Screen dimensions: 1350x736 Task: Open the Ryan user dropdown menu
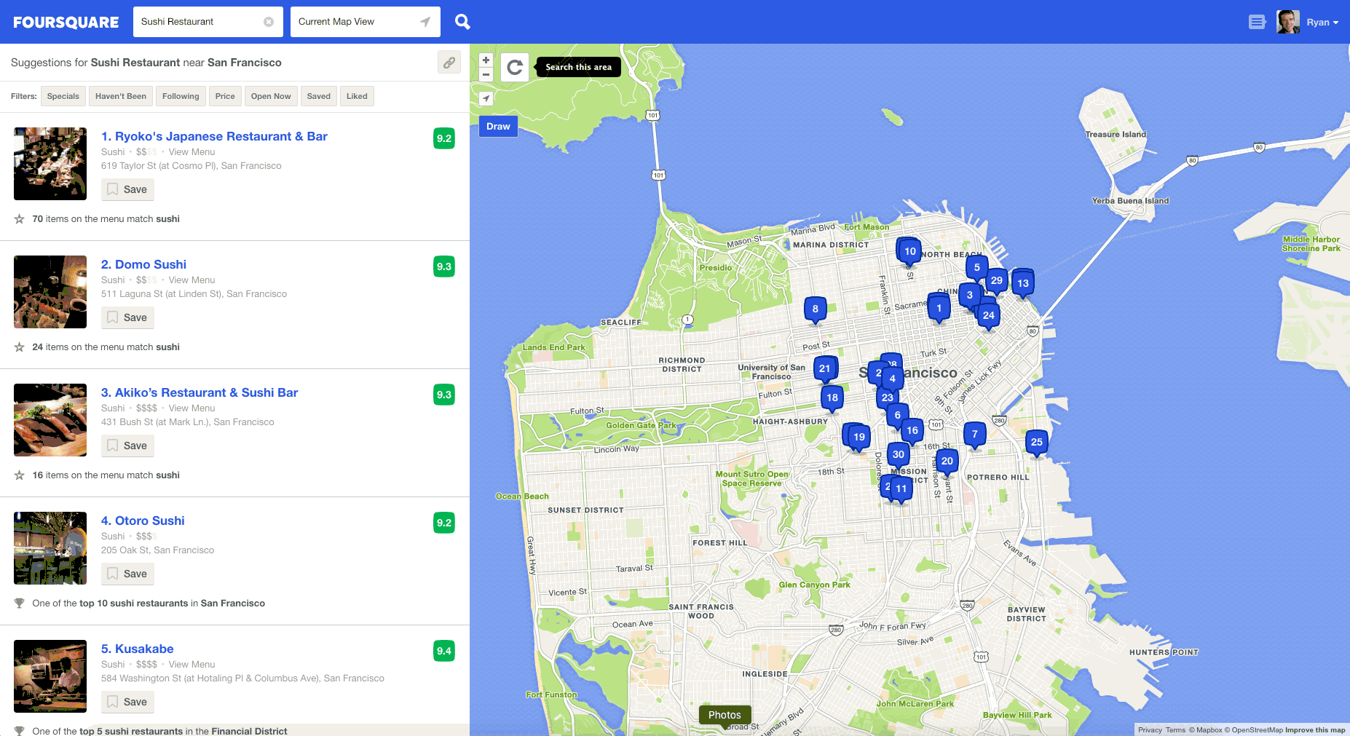pyautogui.click(x=1322, y=23)
